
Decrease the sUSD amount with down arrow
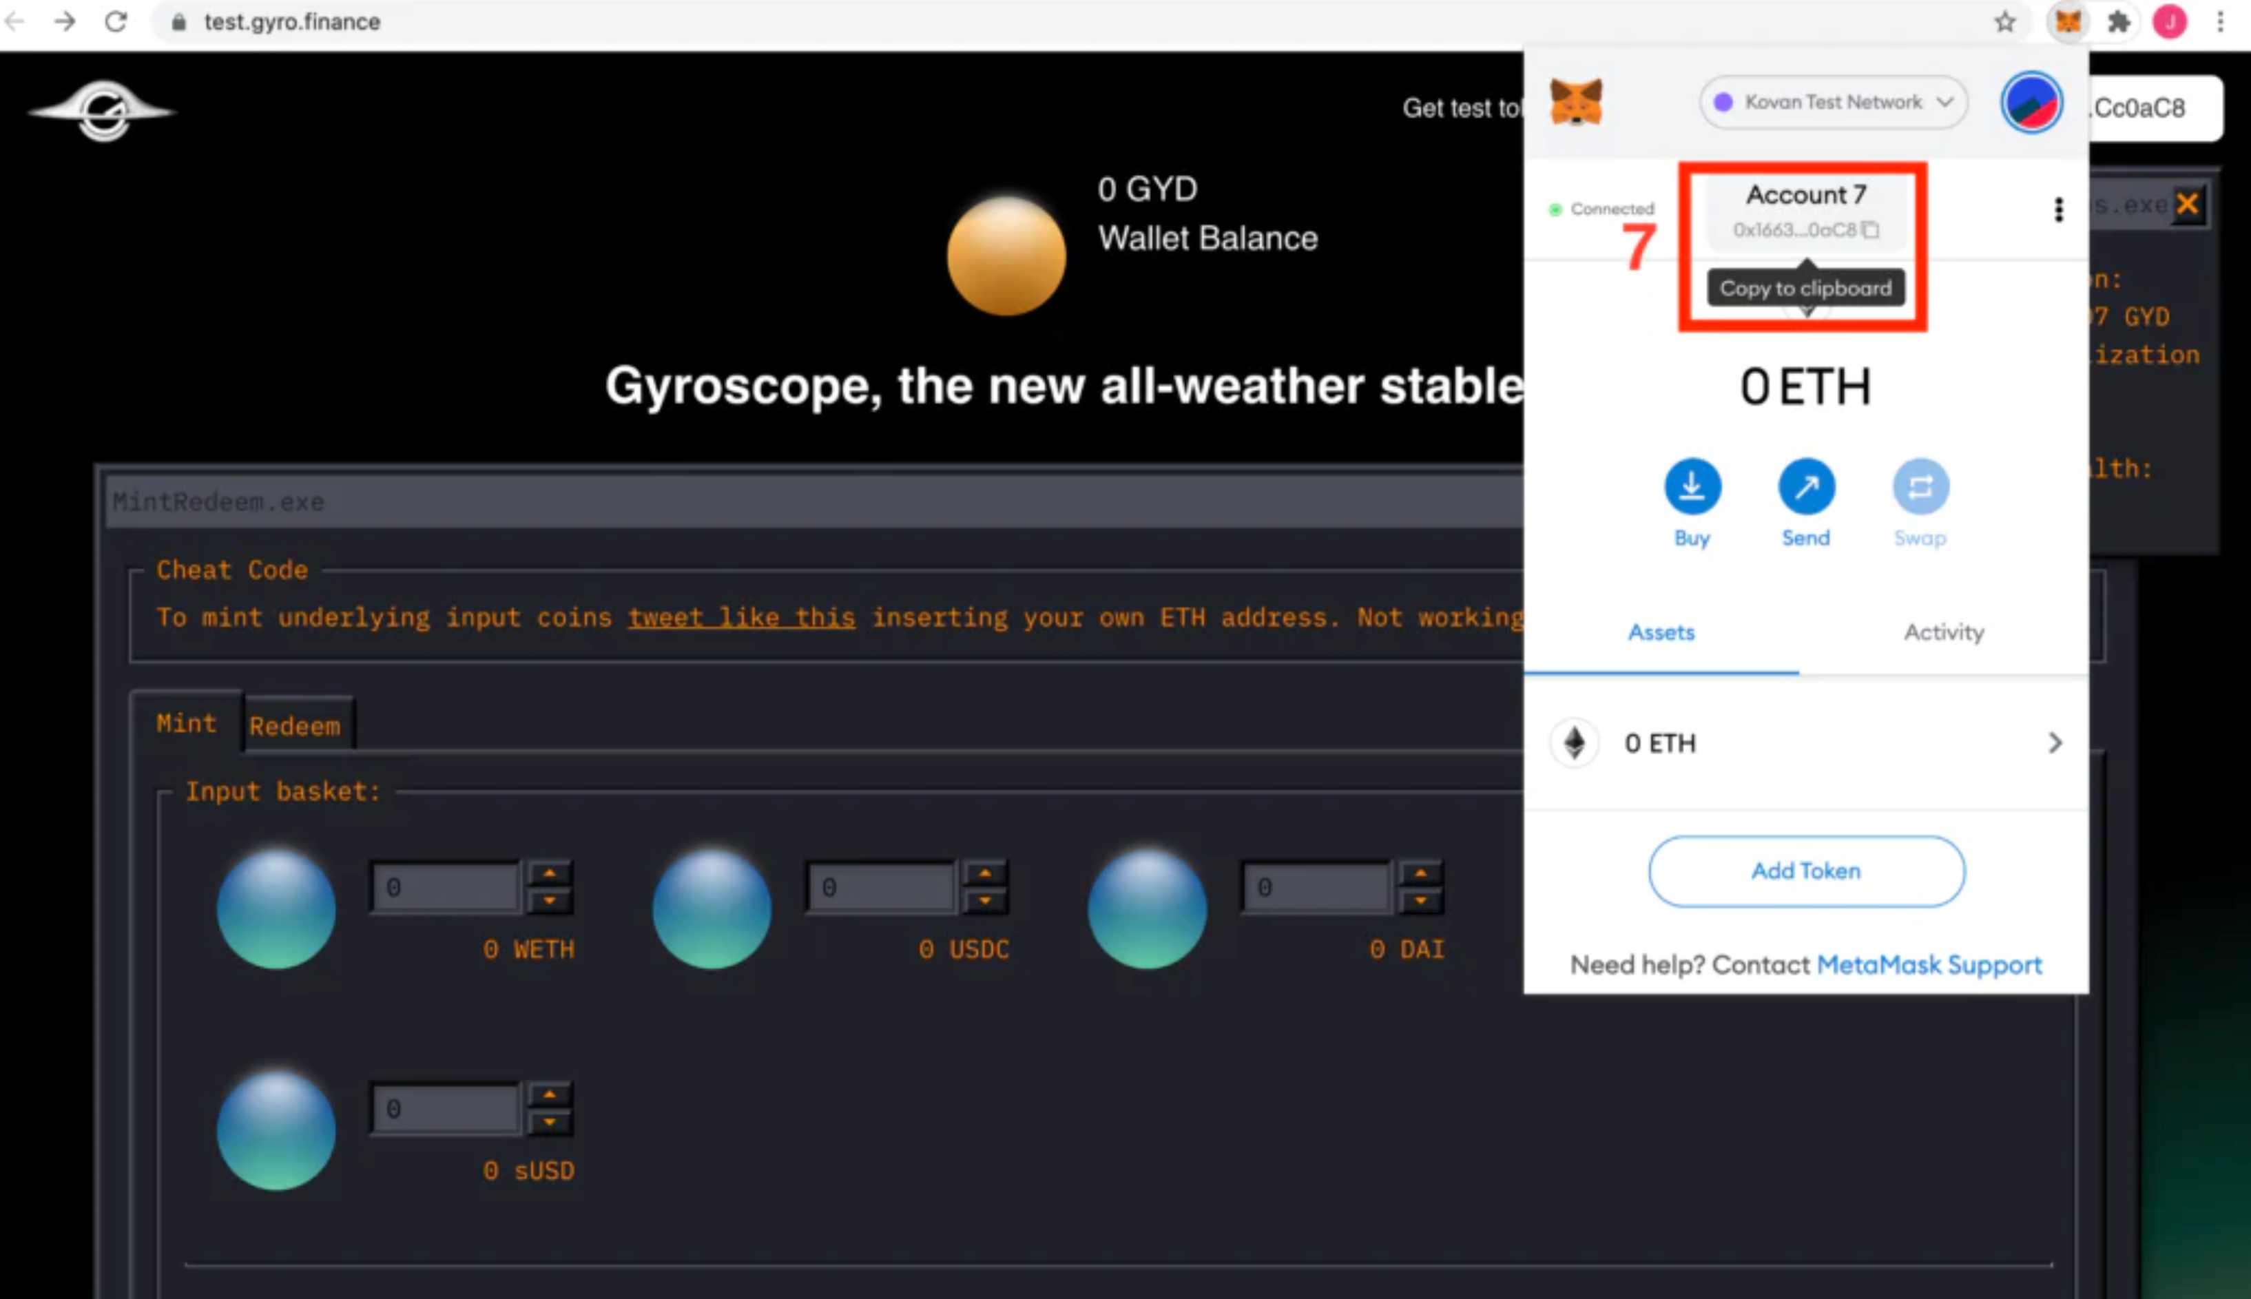click(550, 1123)
